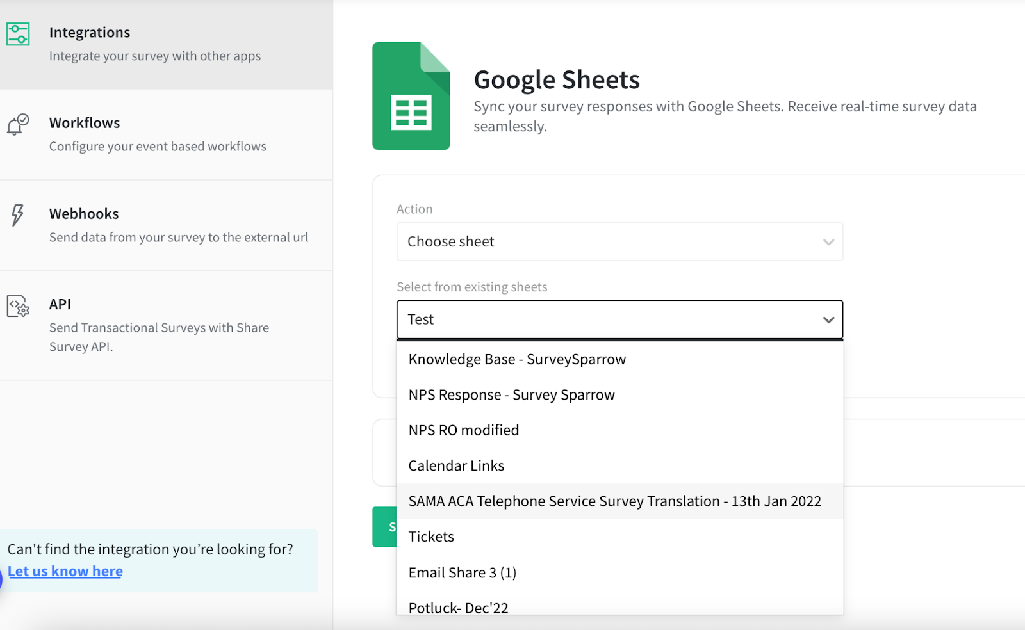Expand the Action 'Choose sheet' dropdown
Viewport: 1025px width, 630px height.
pos(619,241)
